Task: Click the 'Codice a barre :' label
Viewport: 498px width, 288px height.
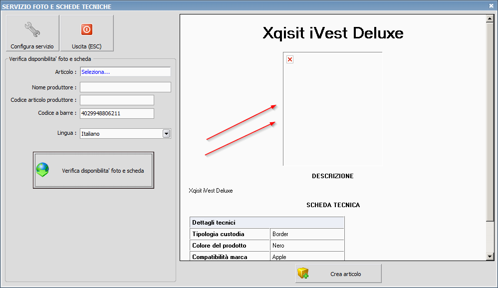Action: (x=57, y=113)
